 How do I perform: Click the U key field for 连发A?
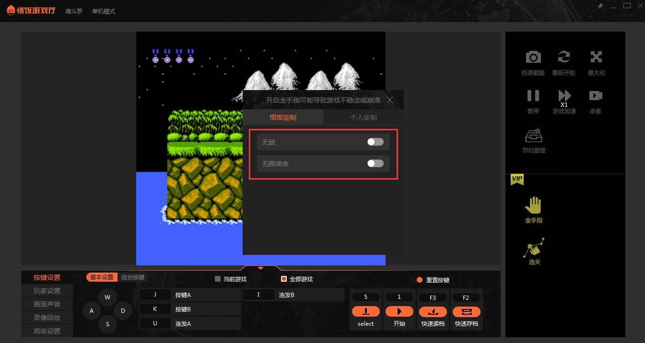click(x=155, y=324)
